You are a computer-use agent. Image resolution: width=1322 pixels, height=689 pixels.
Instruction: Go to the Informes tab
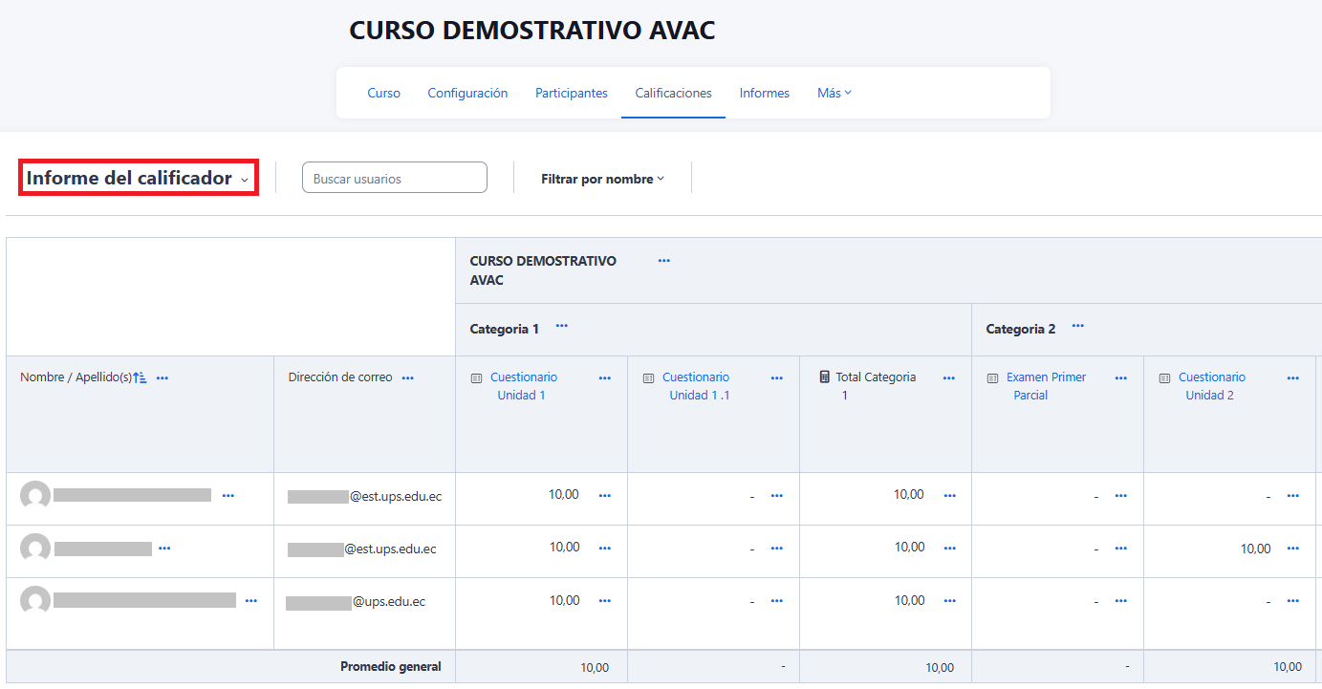point(764,94)
